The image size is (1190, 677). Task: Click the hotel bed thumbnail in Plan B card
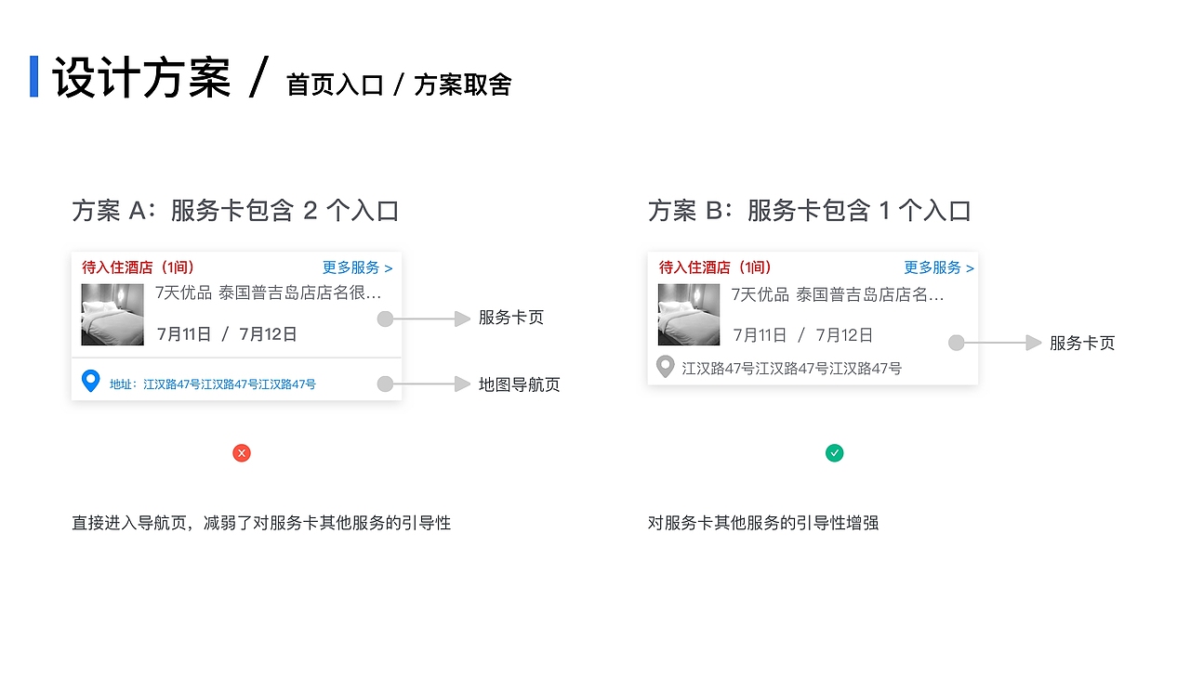coord(688,316)
